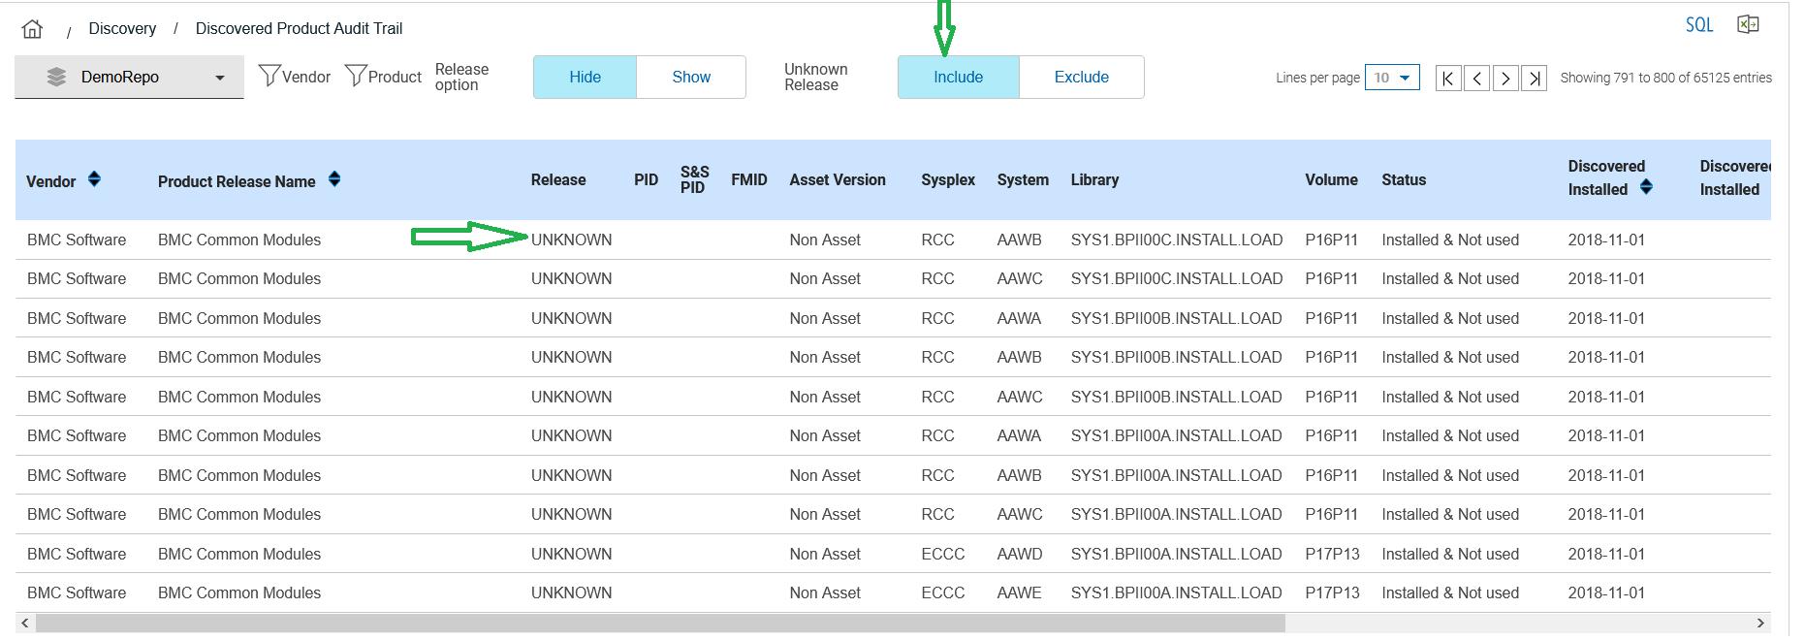
Task: Click the PID column header
Action: tap(646, 180)
